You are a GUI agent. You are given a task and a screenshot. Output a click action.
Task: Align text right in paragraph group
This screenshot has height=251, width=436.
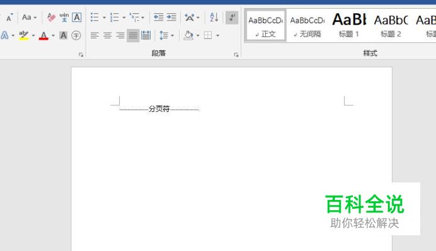click(x=120, y=35)
